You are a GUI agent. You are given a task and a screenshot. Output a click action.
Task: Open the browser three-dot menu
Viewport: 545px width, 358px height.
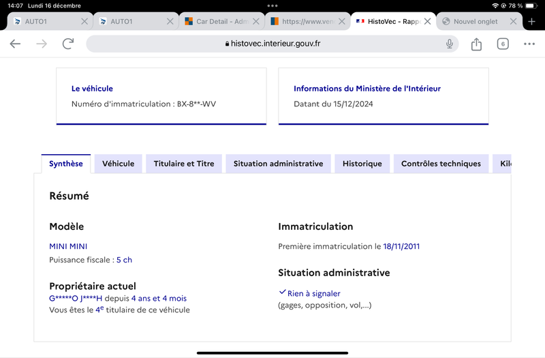(529, 44)
